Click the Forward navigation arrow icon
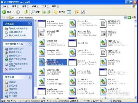Viewport: 138px width, 103px height. [18, 12]
